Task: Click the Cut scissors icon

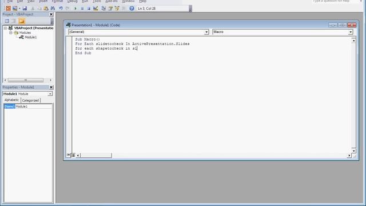Action: point(33,9)
